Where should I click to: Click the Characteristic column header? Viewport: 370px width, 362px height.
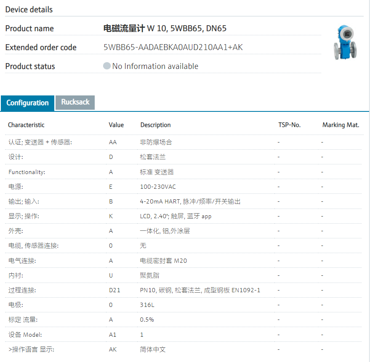tap(26, 125)
